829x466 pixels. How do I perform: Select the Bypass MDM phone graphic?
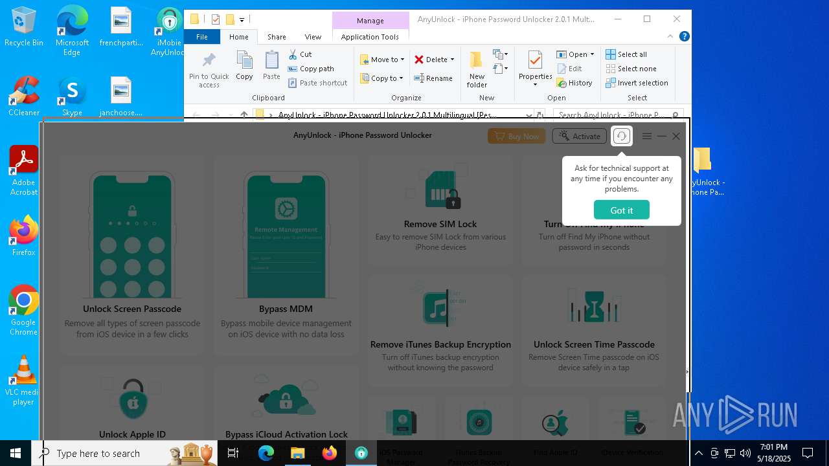point(286,234)
